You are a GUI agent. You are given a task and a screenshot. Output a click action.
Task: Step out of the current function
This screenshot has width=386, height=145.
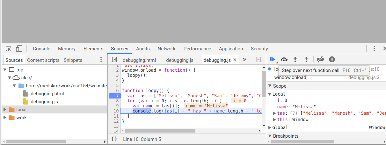point(306,59)
